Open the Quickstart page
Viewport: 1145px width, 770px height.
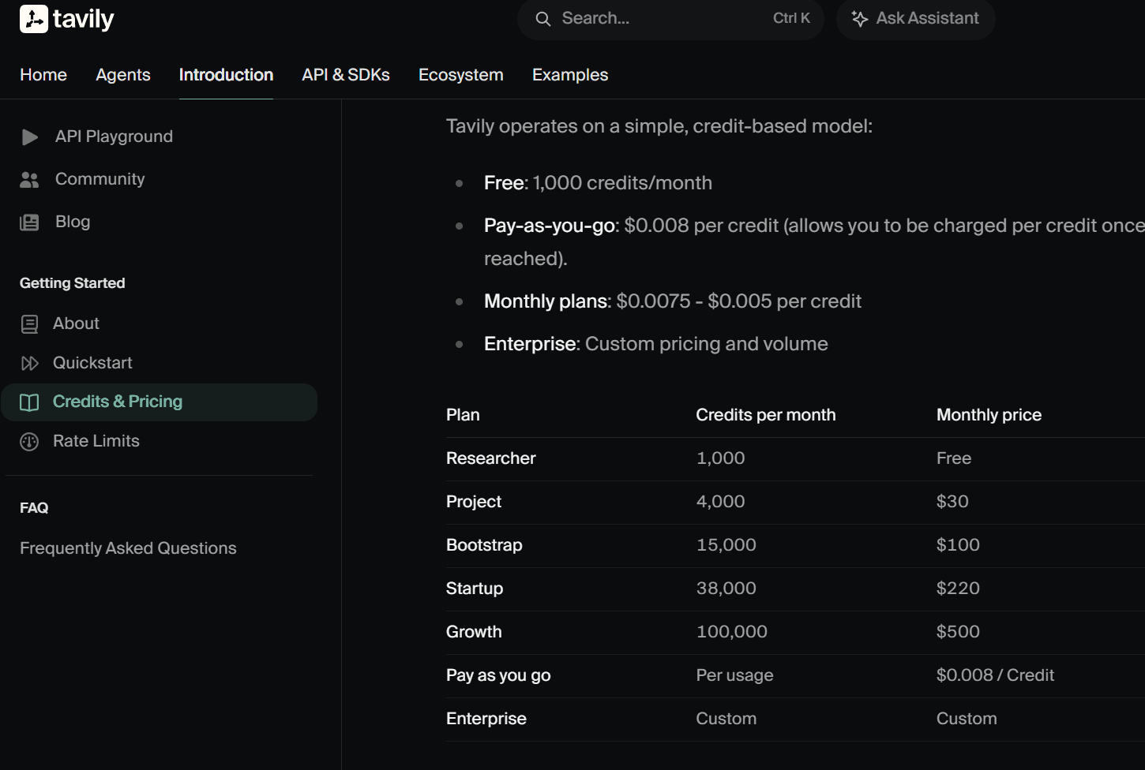click(92, 363)
